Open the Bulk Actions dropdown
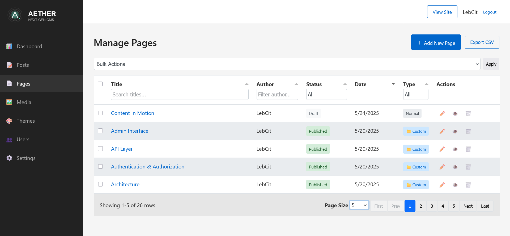The image size is (510, 236). (x=287, y=64)
